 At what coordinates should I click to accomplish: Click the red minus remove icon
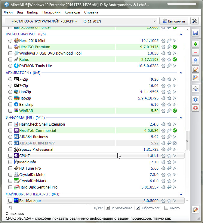(195, 52)
